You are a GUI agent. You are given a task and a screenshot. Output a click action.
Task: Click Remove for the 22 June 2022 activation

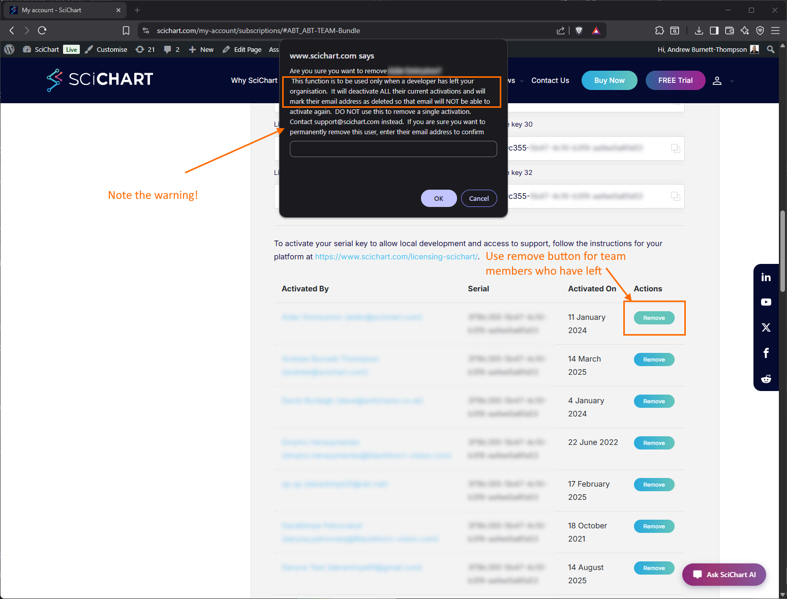[x=654, y=443]
